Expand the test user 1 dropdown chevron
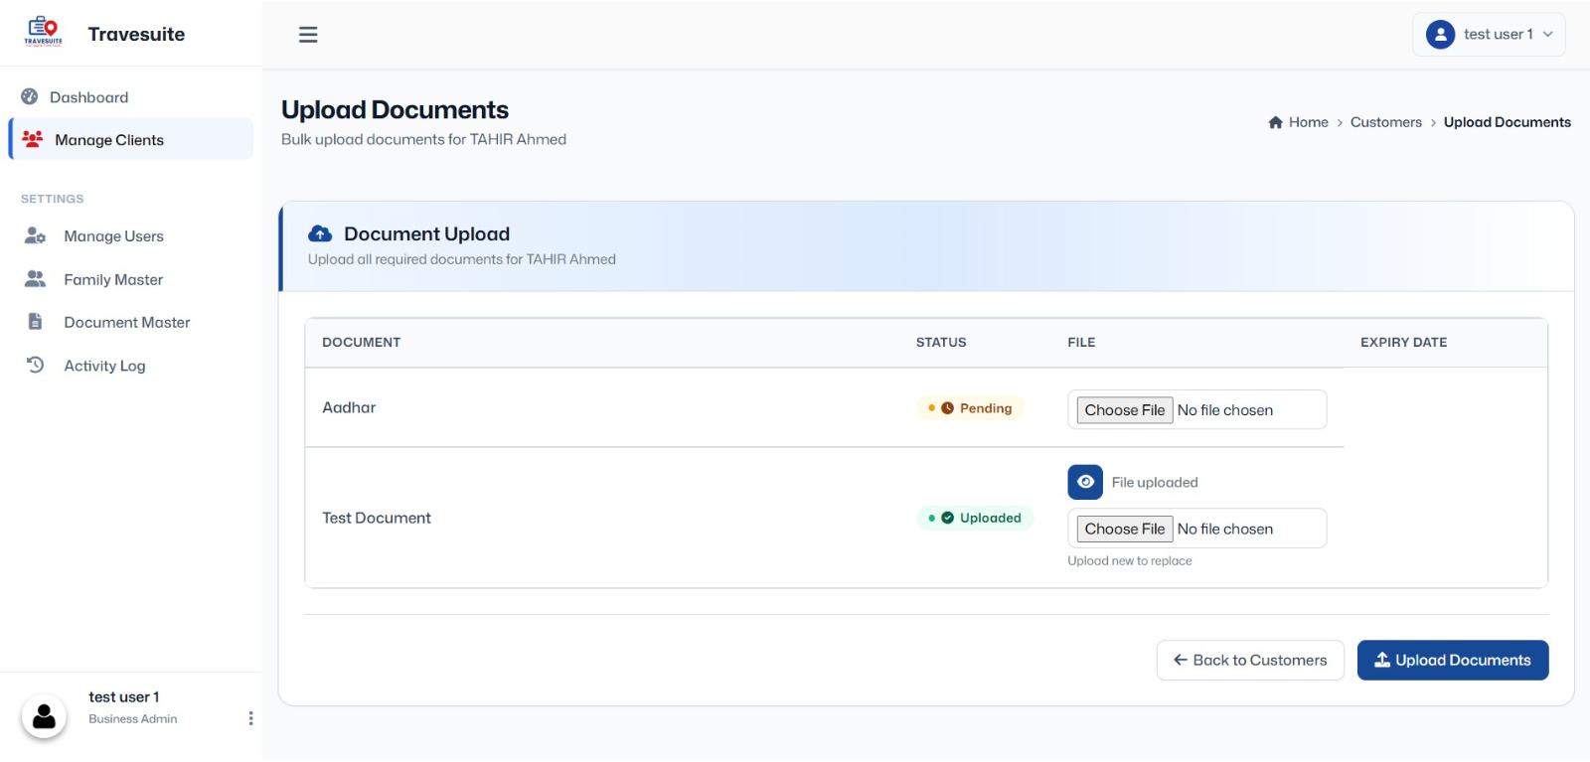The image size is (1590, 762). [x=1547, y=35]
